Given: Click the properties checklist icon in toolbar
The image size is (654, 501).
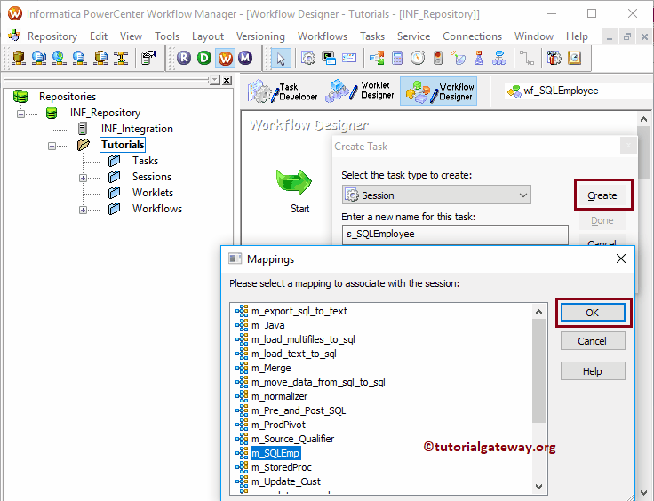Looking at the screenshot, I should coord(148,58).
